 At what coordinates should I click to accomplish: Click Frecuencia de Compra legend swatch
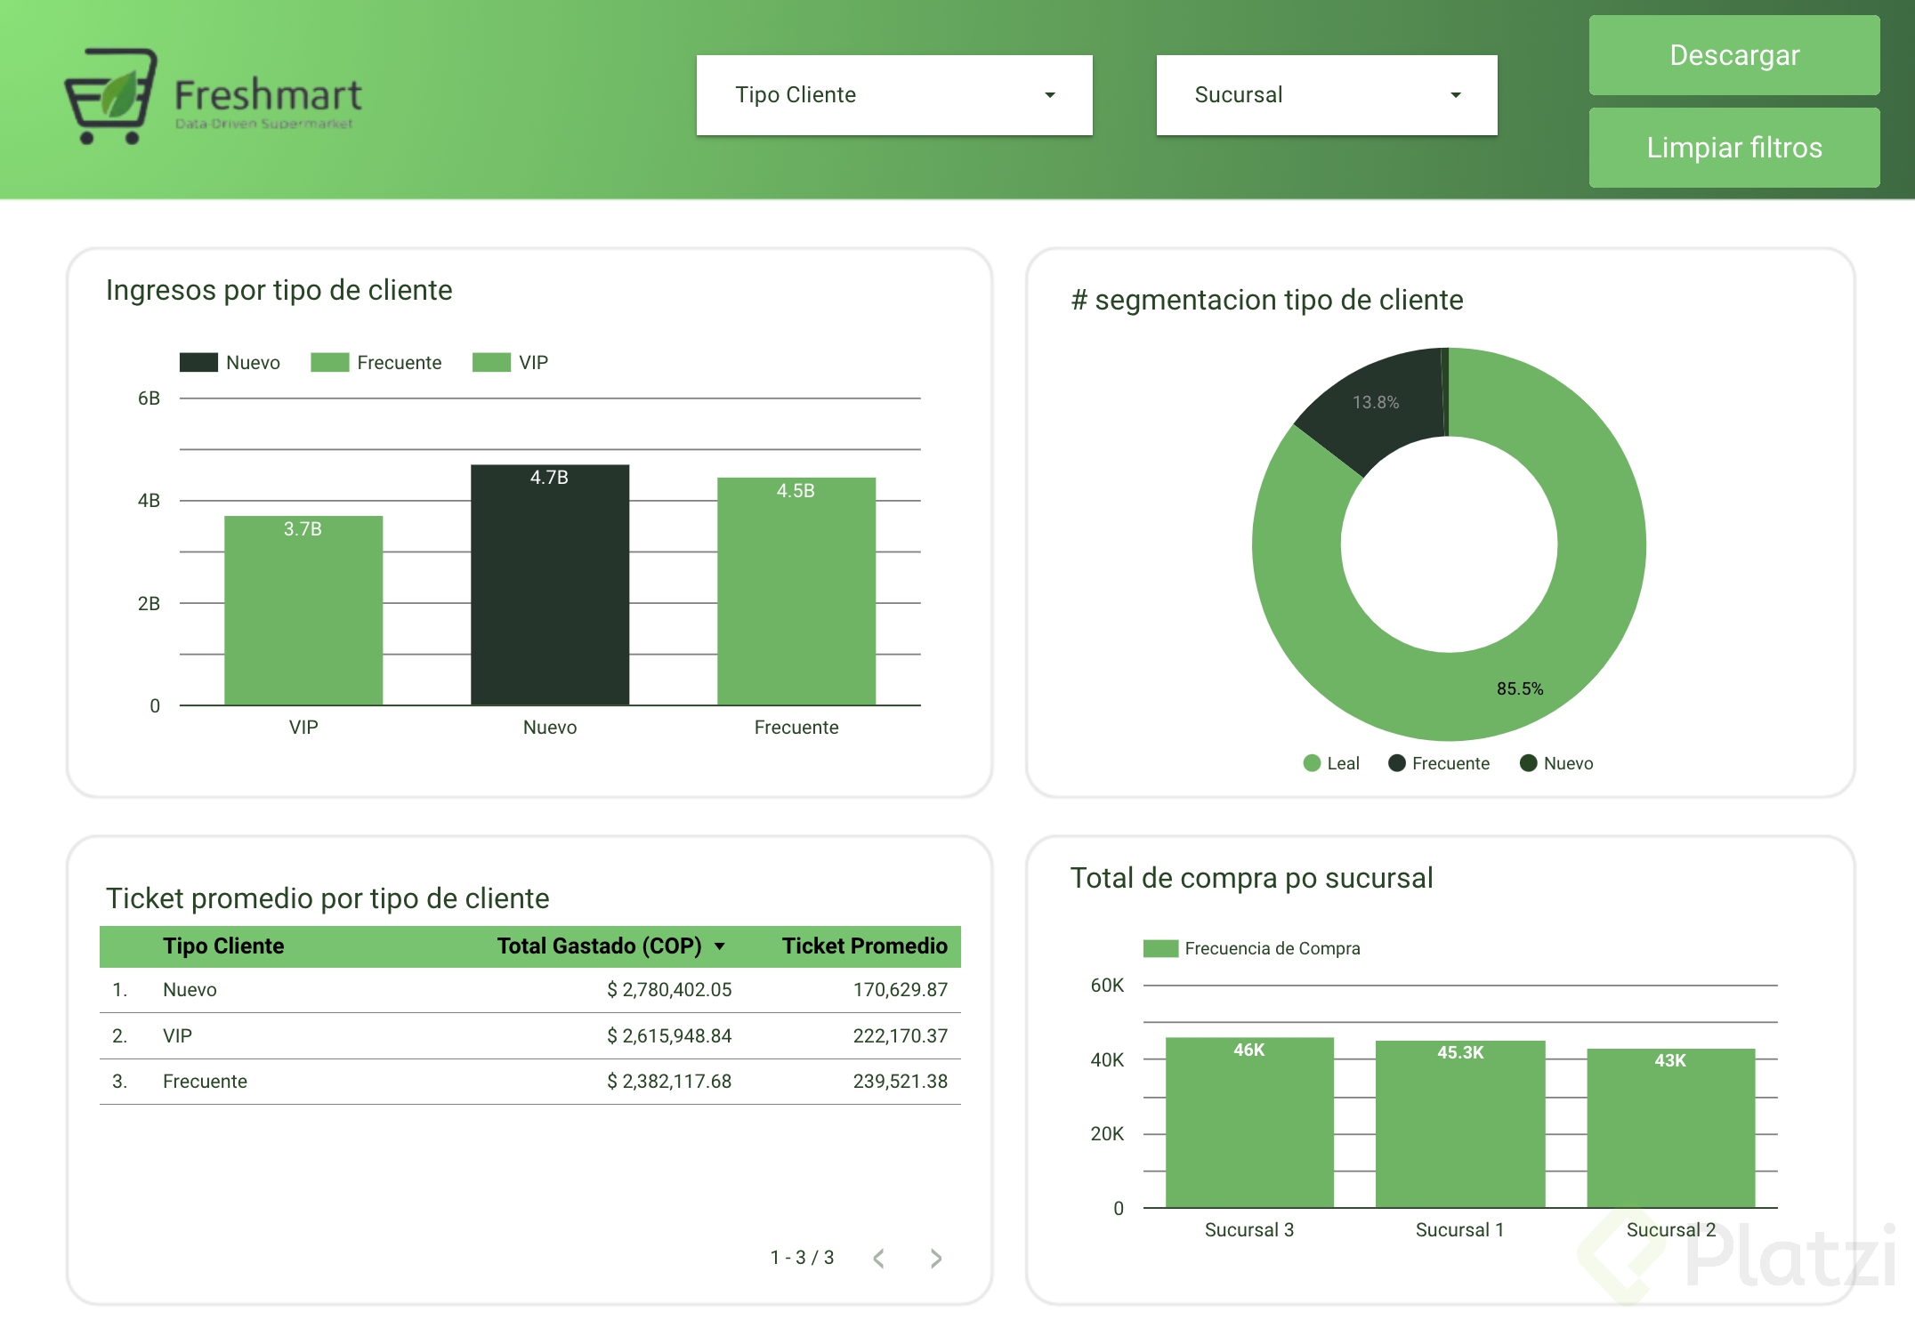1160,948
